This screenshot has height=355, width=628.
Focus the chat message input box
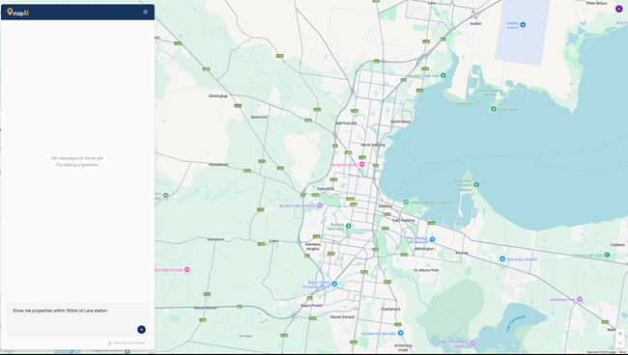(77, 319)
